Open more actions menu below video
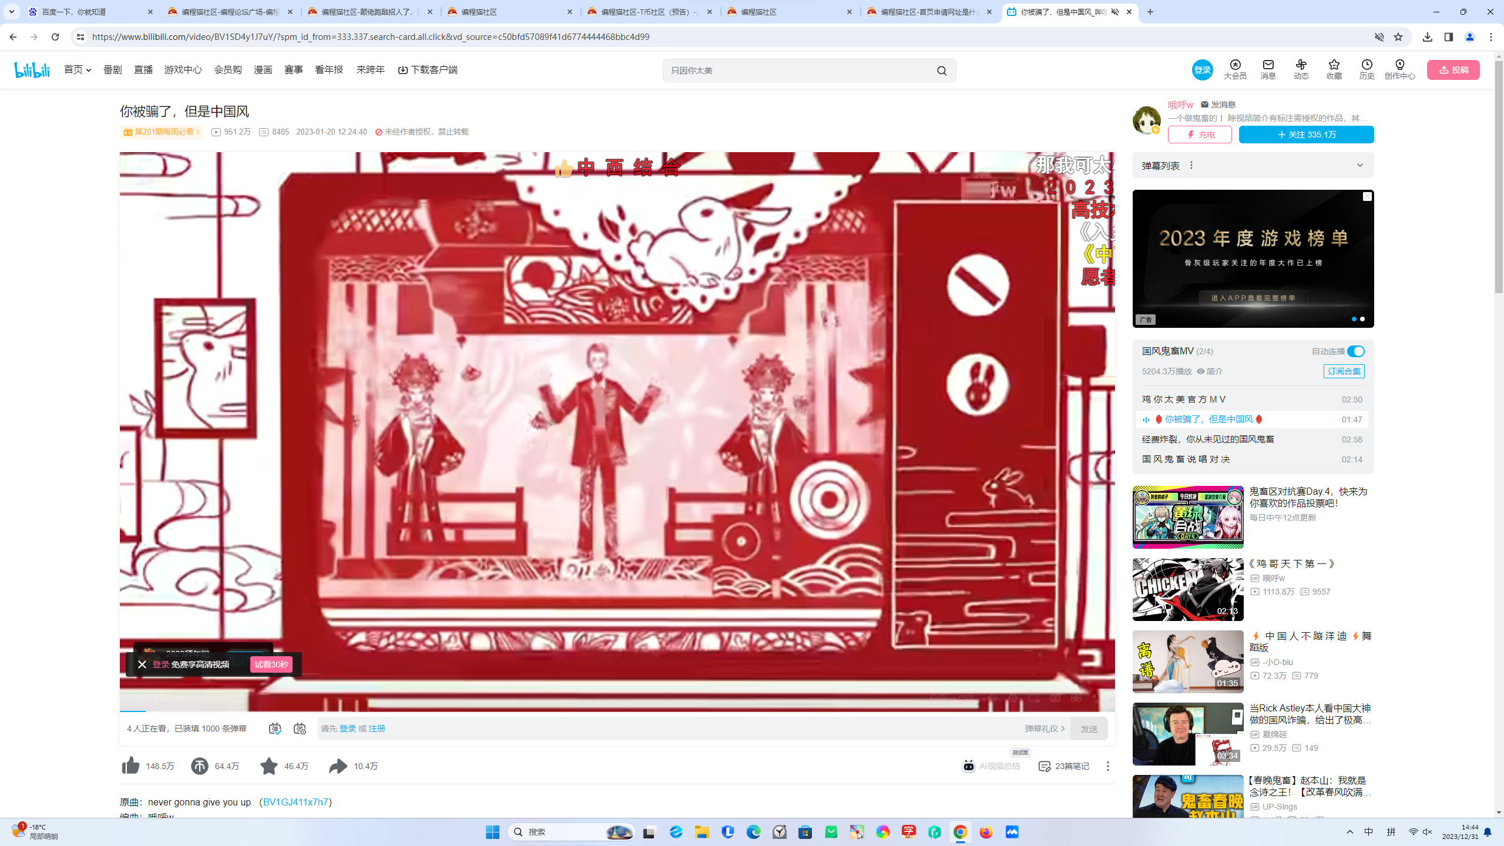Image resolution: width=1504 pixels, height=846 pixels. (1108, 766)
